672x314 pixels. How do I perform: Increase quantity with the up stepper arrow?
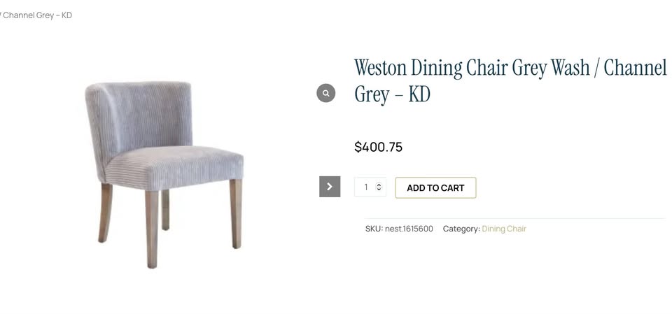(379, 185)
